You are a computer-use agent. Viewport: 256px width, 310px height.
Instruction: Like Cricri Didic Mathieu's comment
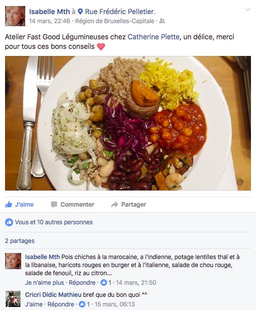tap(34, 304)
